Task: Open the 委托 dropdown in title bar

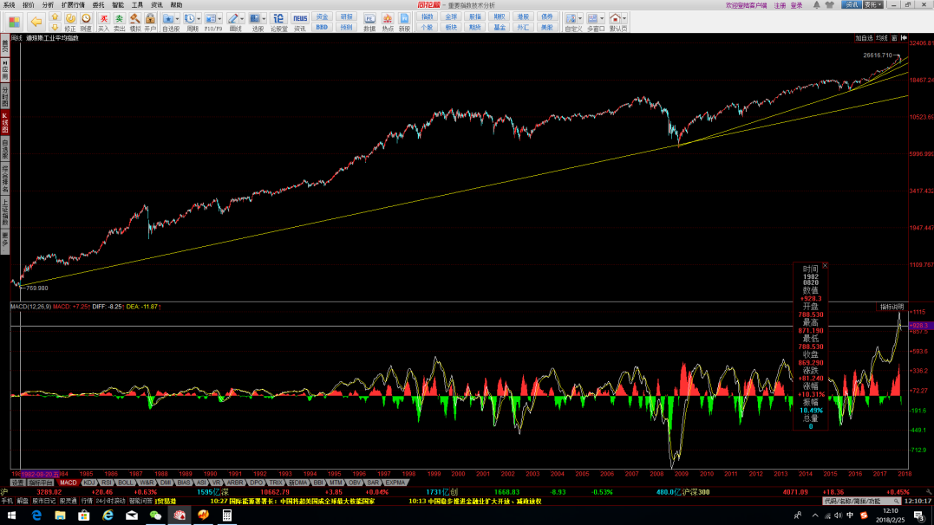Action: click(x=870, y=4)
